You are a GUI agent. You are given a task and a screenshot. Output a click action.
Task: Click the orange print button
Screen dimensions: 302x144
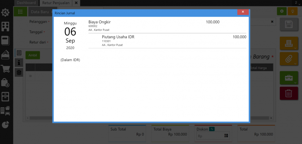[289, 44]
